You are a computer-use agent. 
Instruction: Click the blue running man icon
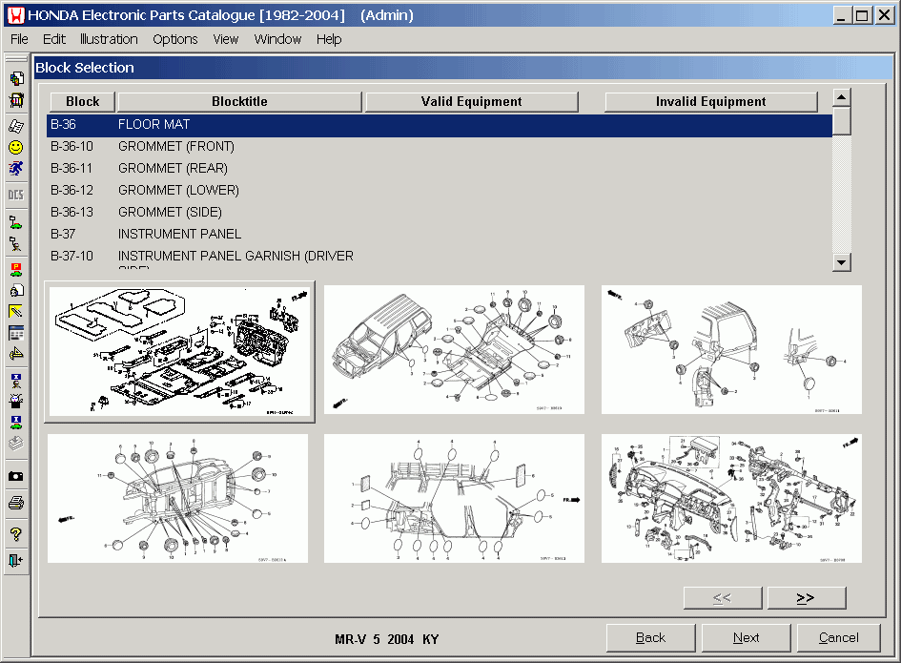16,169
